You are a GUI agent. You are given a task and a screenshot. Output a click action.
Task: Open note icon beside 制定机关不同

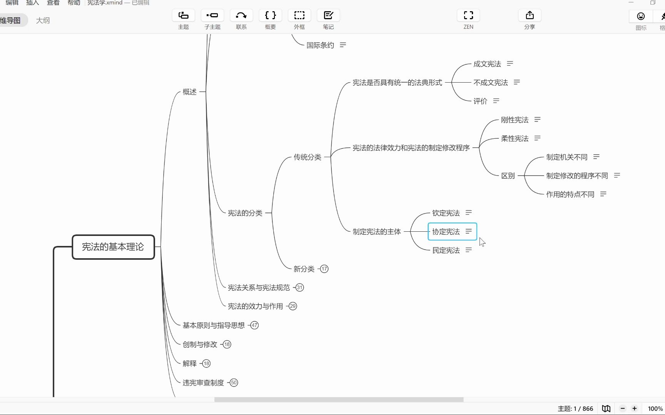coord(596,157)
